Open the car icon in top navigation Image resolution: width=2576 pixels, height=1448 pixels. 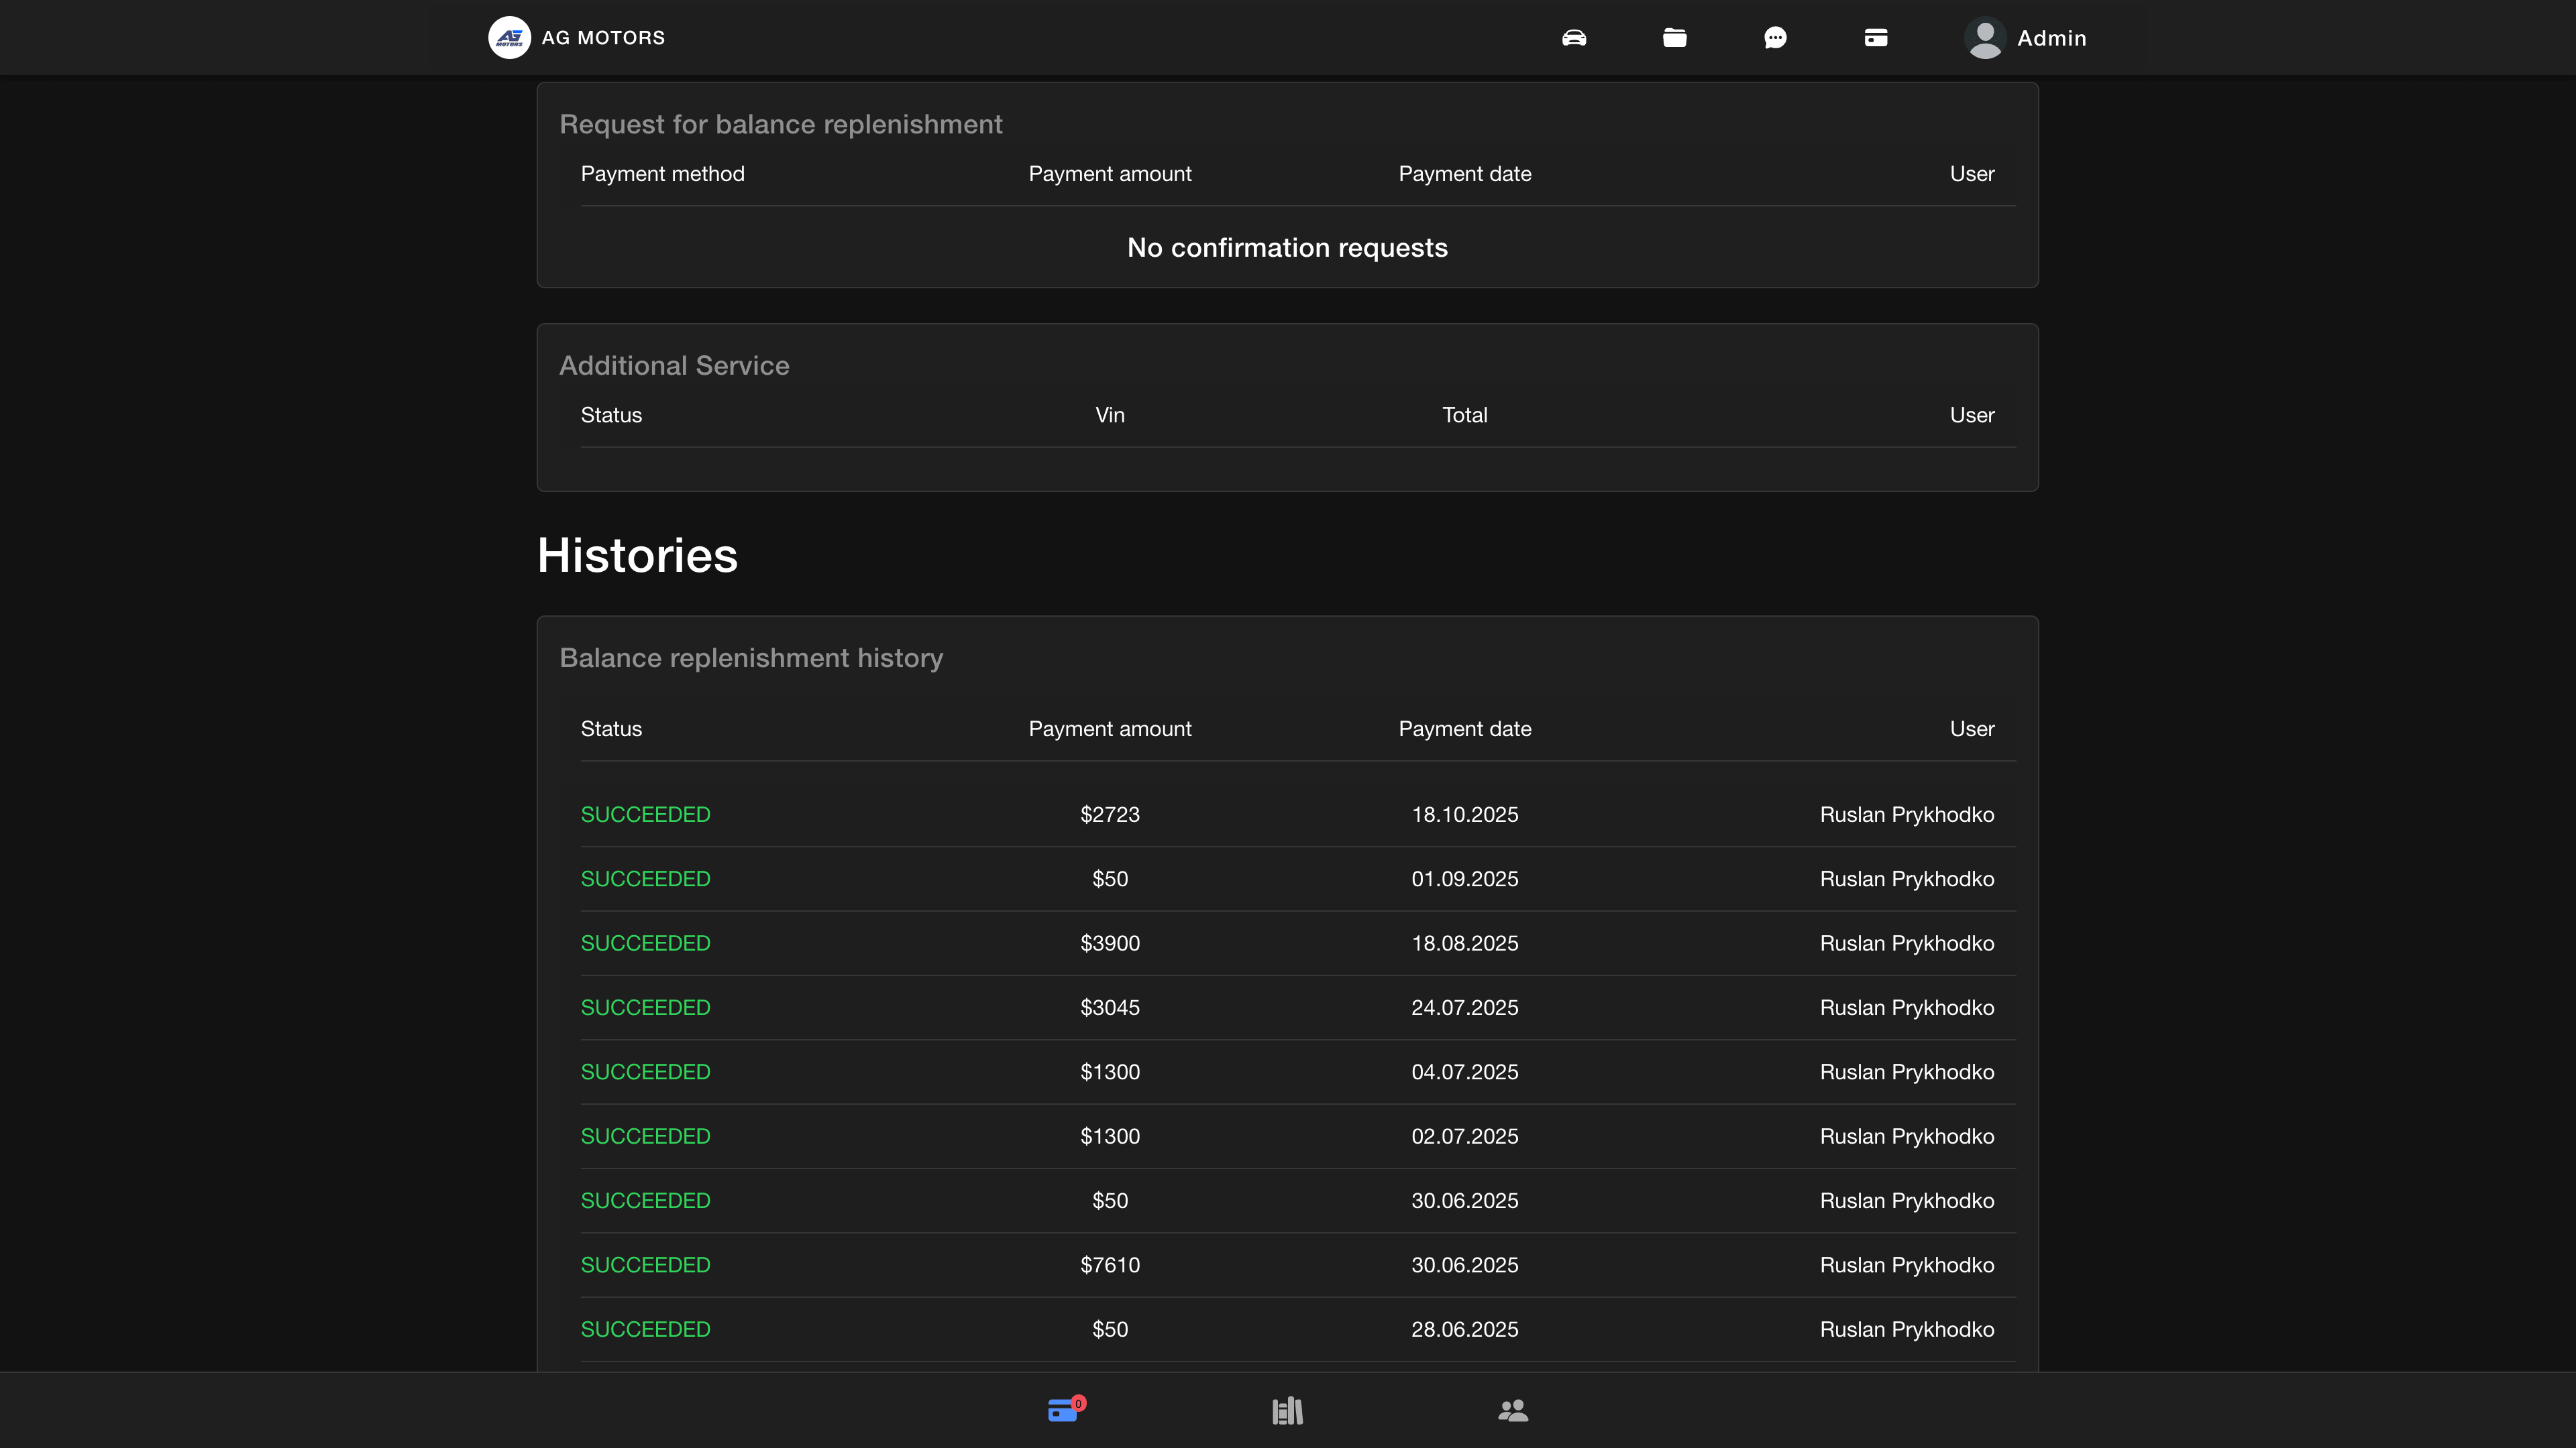[x=1574, y=38]
